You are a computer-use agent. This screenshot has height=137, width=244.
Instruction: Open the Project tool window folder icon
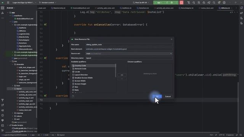(3, 8)
